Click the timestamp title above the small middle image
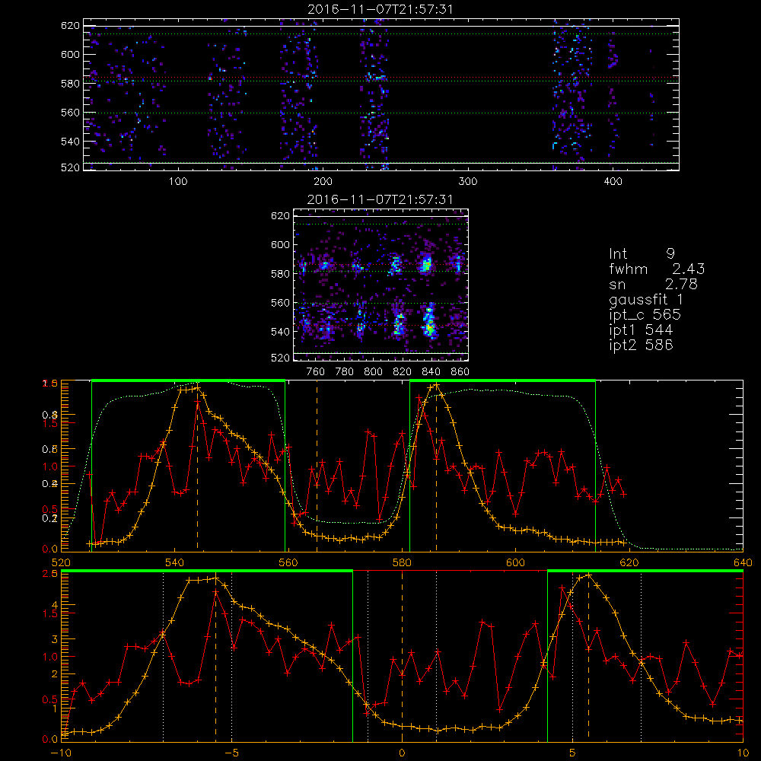The width and height of the screenshot is (761, 761). click(x=380, y=199)
